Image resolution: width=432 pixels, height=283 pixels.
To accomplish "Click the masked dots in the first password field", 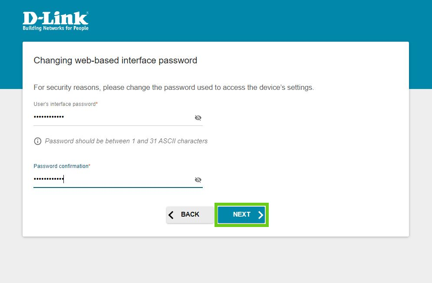I will pyautogui.click(x=49, y=118).
